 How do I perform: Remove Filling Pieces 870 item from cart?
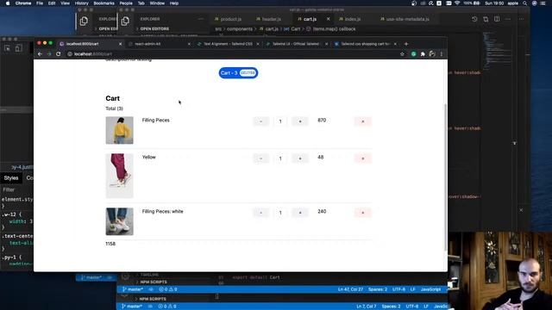(x=362, y=121)
